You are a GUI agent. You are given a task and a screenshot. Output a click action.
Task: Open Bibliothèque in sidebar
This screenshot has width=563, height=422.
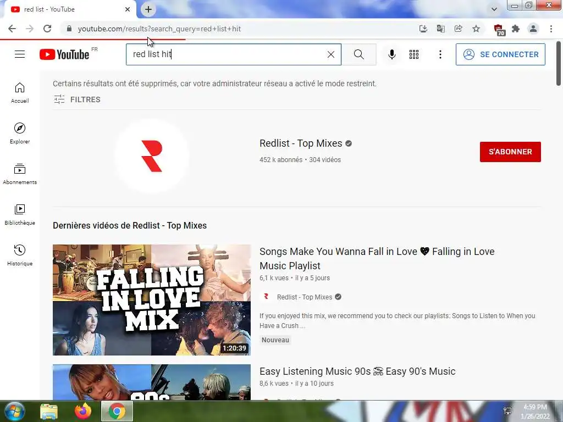[x=20, y=215]
